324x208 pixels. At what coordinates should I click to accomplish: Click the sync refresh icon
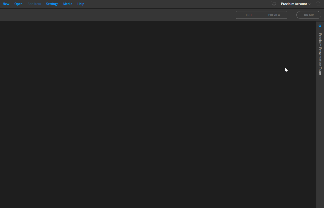click(x=318, y=4)
